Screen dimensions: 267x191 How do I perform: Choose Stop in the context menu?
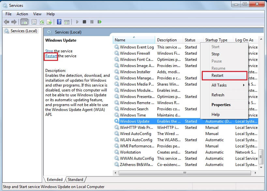tap(224, 54)
